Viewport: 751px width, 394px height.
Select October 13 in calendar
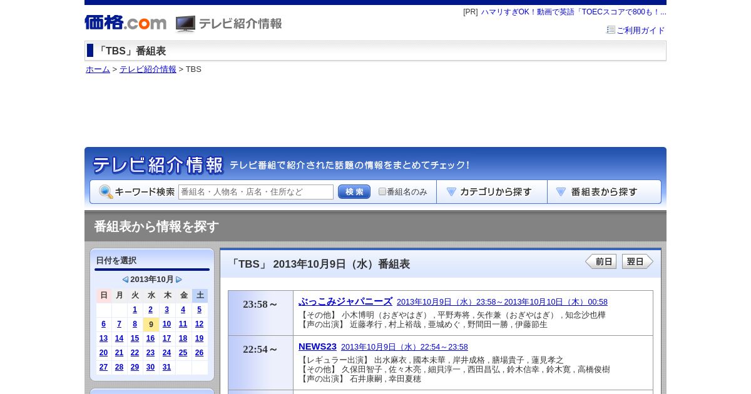[x=103, y=338]
